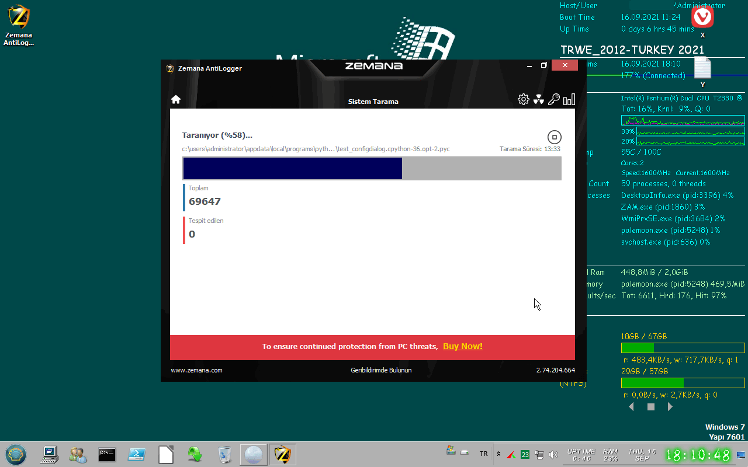The width and height of the screenshot is (748, 467).
Task: Open the quarantine radiation icon
Action: pos(539,99)
